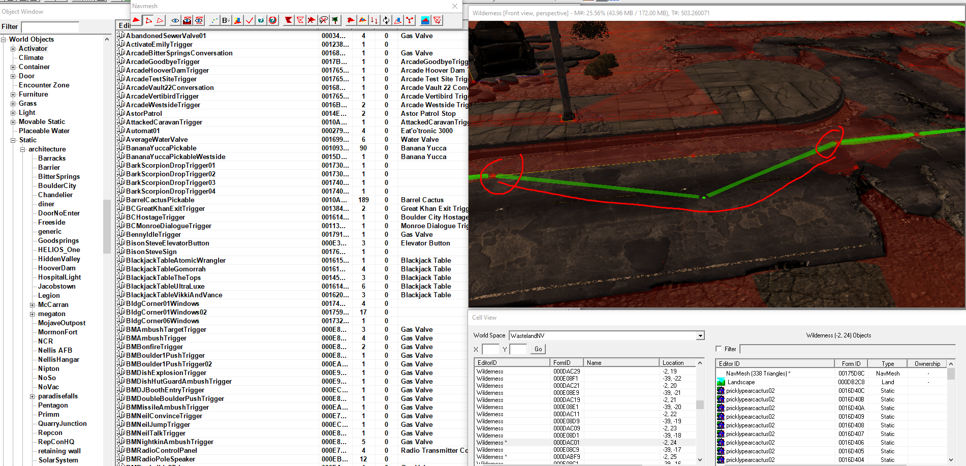Select the NavMesh (338 Triangles) row
The height and width of the screenshot is (466, 966).
click(832, 374)
